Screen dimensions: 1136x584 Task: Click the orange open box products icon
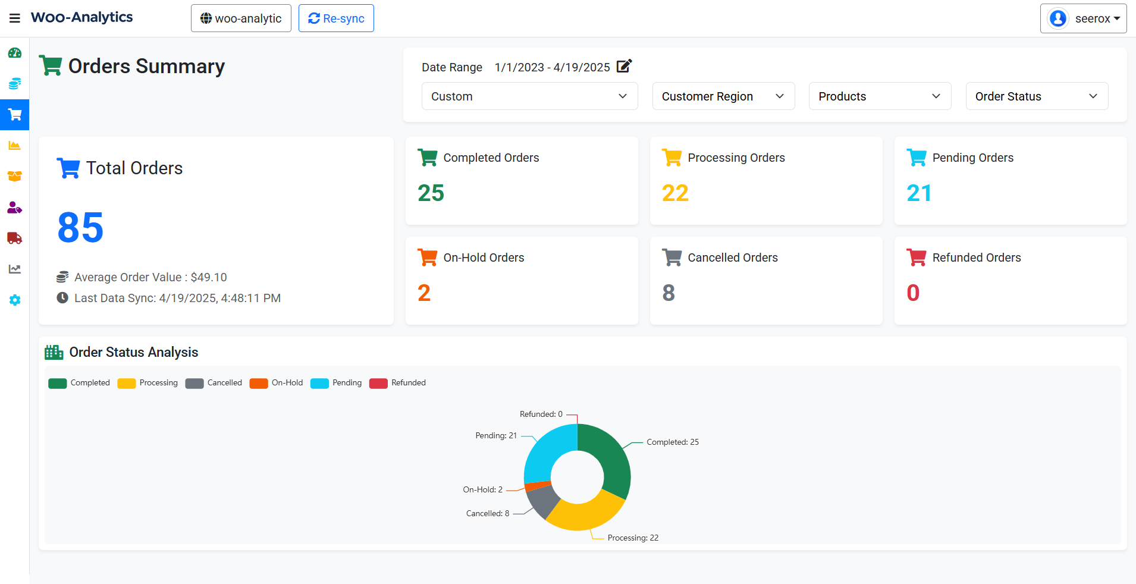[15, 177]
